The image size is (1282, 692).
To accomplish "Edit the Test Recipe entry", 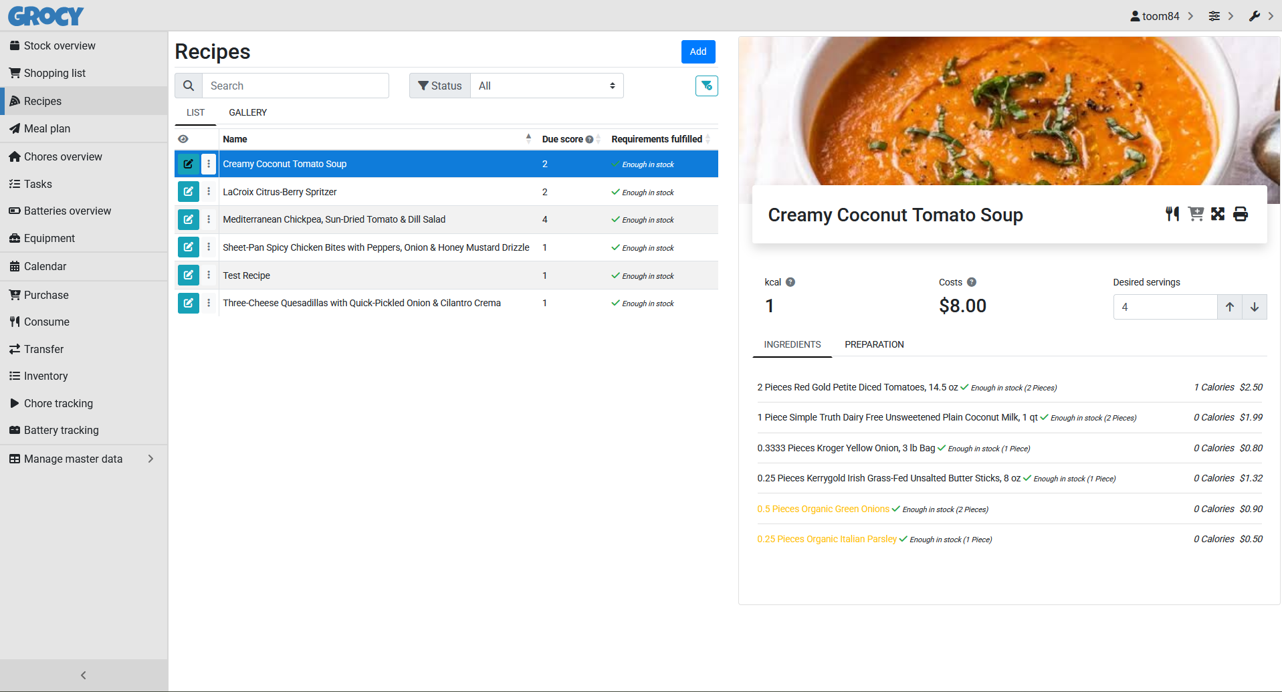I will pos(189,275).
